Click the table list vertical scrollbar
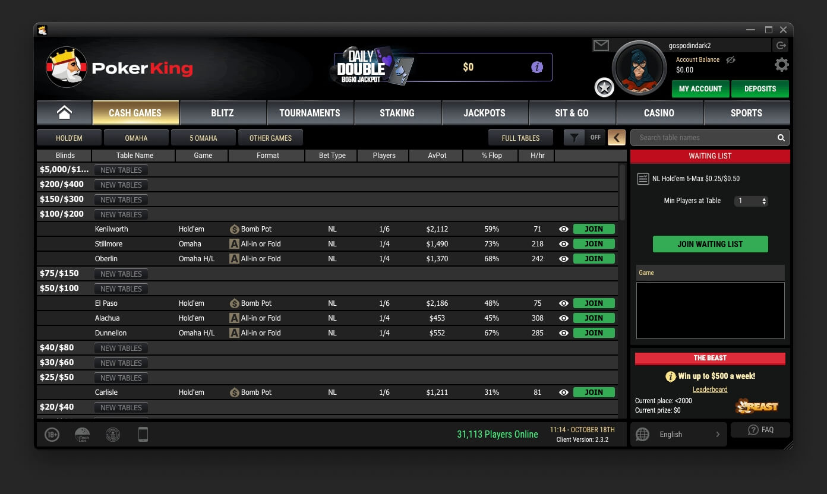827x494 pixels. (x=622, y=192)
